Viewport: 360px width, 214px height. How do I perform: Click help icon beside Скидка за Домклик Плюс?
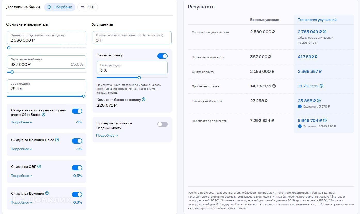(57, 140)
